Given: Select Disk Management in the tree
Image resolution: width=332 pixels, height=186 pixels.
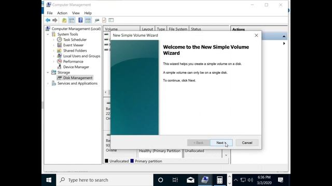Looking at the screenshot, I should [78, 78].
